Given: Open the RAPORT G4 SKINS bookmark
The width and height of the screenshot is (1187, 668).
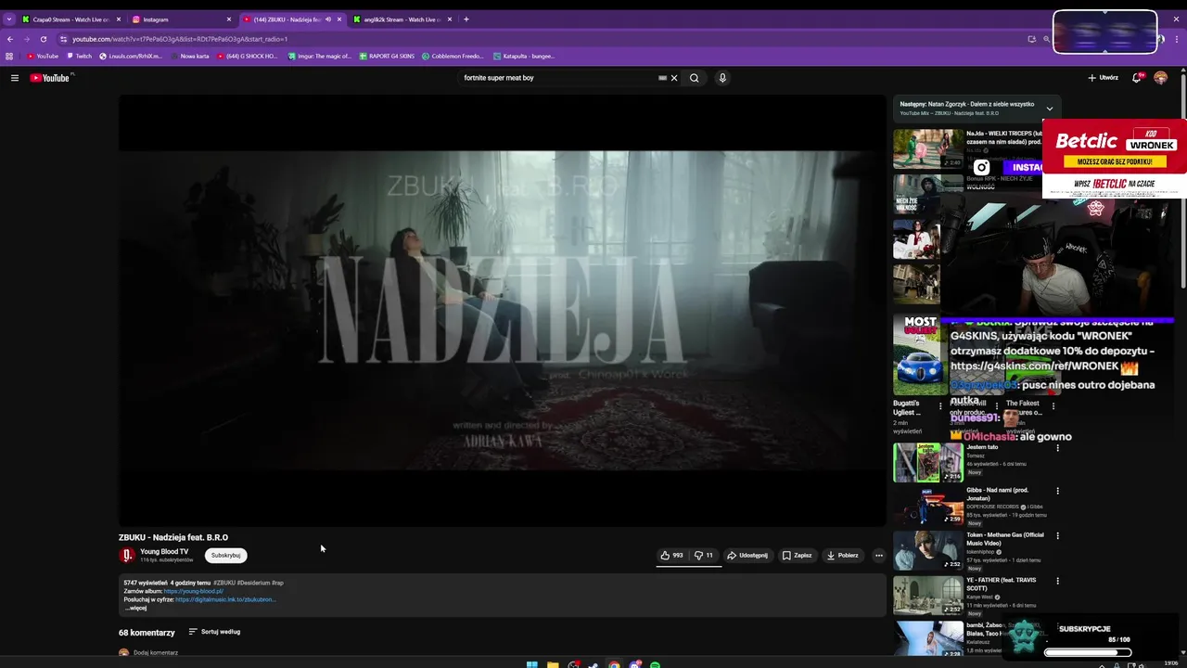Looking at the screenshot, I should pos(387,56).
